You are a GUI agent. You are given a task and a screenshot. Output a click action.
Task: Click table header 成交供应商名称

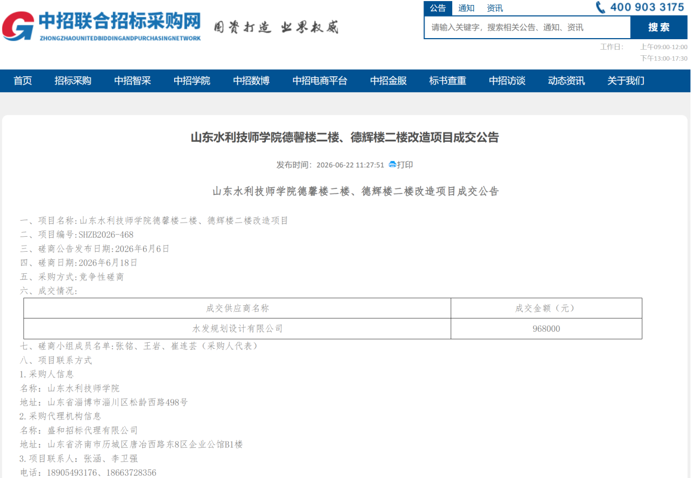238,308
